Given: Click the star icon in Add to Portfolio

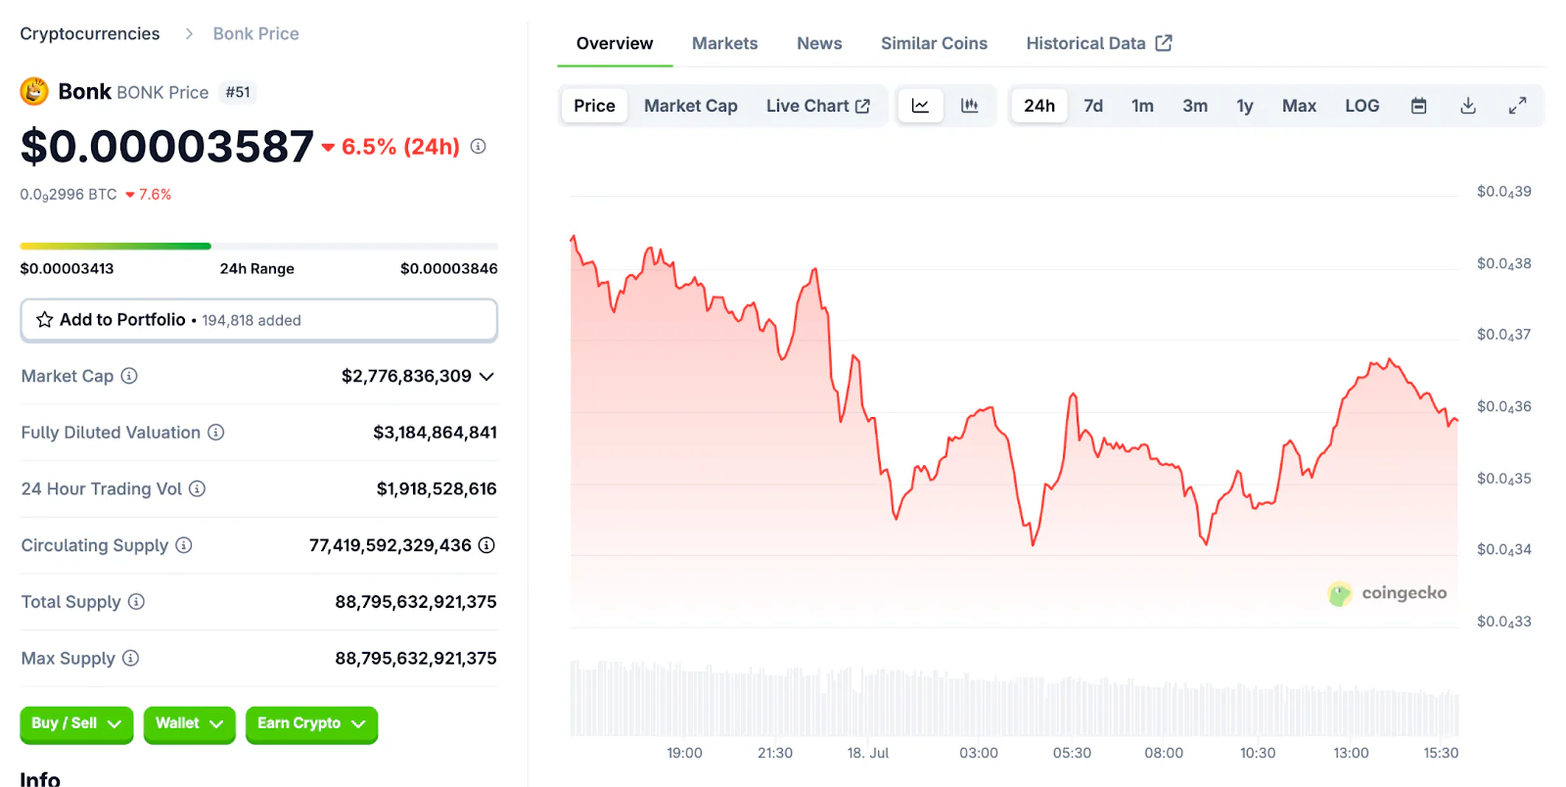Looking at the screenshot, I should click(45, 320).
